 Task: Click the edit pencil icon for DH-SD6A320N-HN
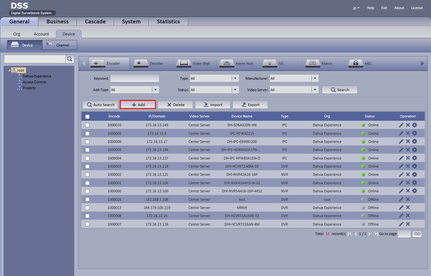coord(401,125)
